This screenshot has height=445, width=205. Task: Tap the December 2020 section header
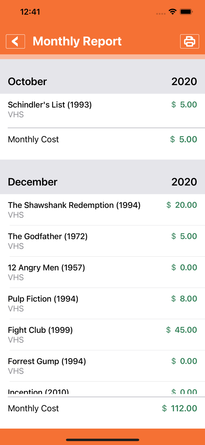pyautogui.click(x=102, y=182)
